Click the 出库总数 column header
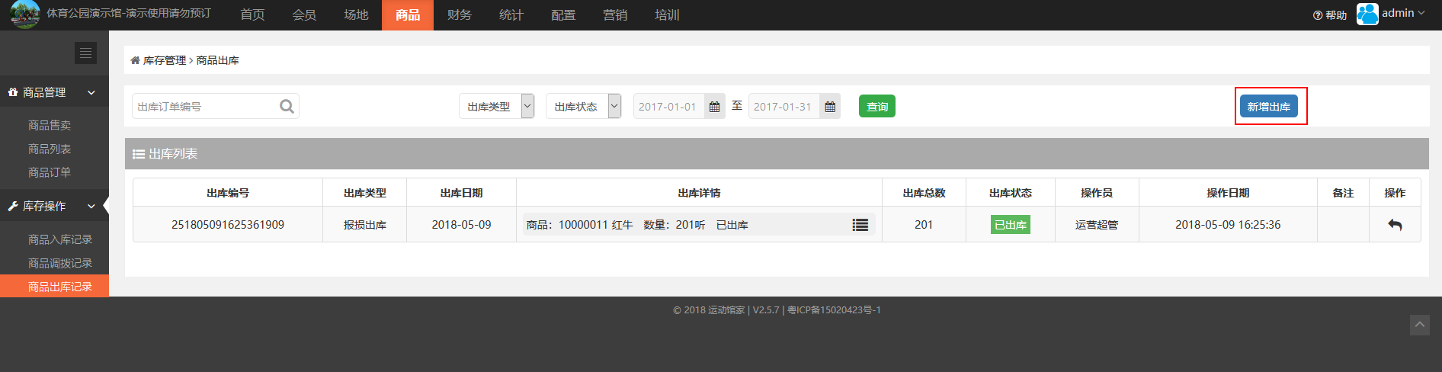 tap(924, 193)
